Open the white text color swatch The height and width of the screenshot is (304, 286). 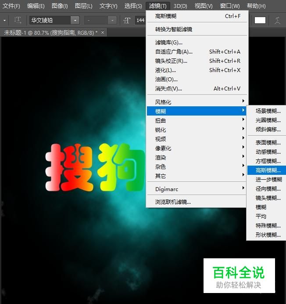pyautogui.click(x=260, y=20)
